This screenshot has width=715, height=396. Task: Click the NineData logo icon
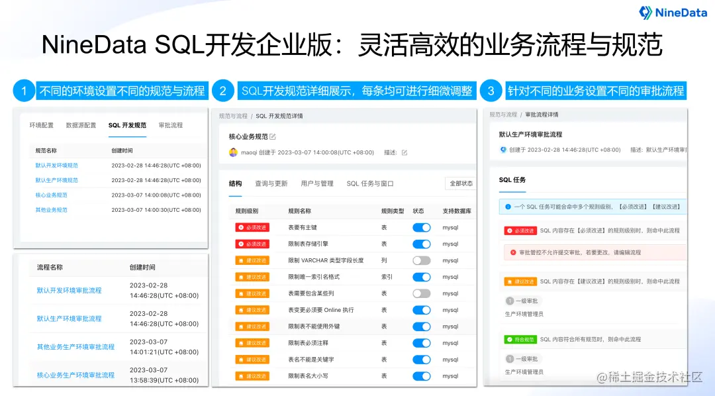645,13
